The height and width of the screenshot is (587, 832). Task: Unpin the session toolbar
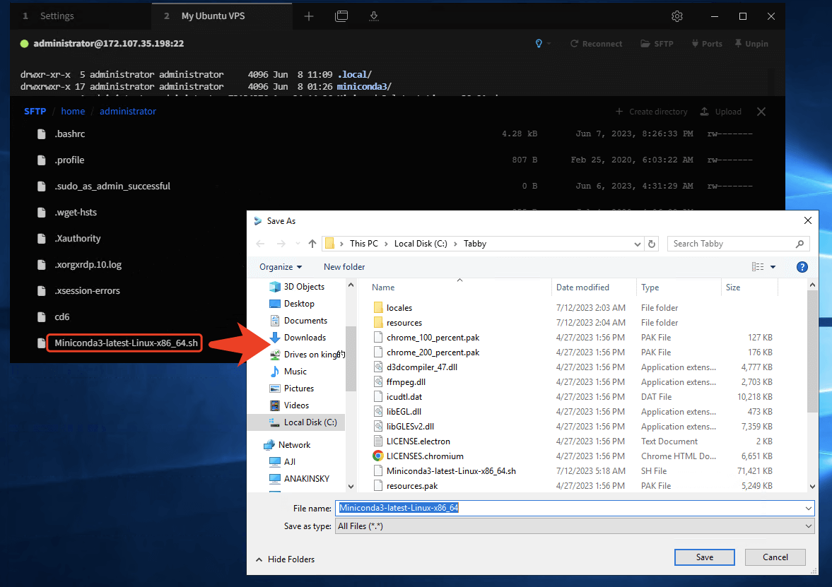pyautogui.click(x=751, y=44)
